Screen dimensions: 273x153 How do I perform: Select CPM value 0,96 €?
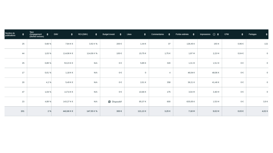[x=241, y=44]
